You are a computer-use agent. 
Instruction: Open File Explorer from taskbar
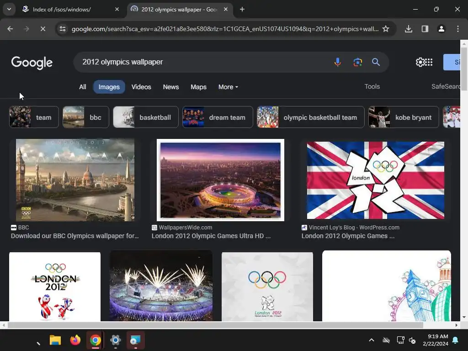[55, 340]
